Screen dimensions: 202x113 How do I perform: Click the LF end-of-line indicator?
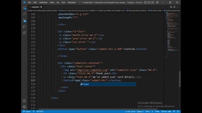(x=152, y=111)
